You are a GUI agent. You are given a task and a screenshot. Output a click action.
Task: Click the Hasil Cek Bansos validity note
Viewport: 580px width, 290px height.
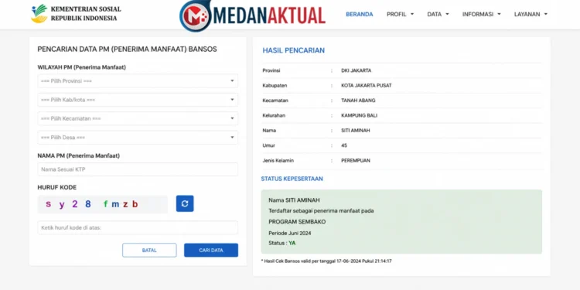(326, 261)
